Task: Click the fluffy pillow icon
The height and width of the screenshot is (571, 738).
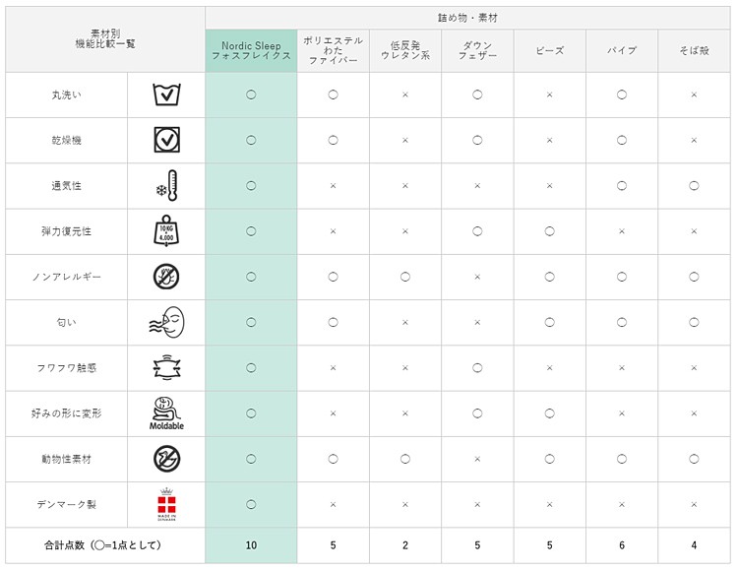Action: pyautogui.click(x=166, y=367)
